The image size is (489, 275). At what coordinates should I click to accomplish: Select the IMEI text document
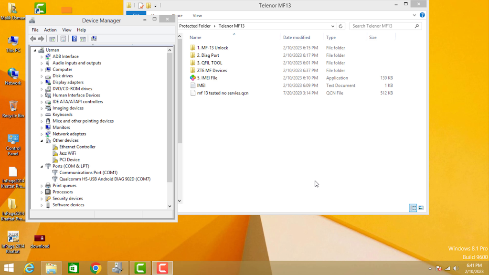pyautogui.click(x=201, y=85)
